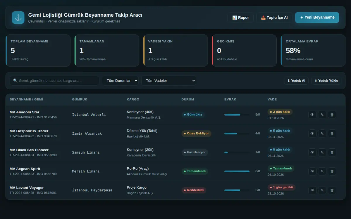Image resolution: width=351 pixels, height=219 pixels.
Task: Download a backup with Yedek Al
Action: (x=296, y=81)
